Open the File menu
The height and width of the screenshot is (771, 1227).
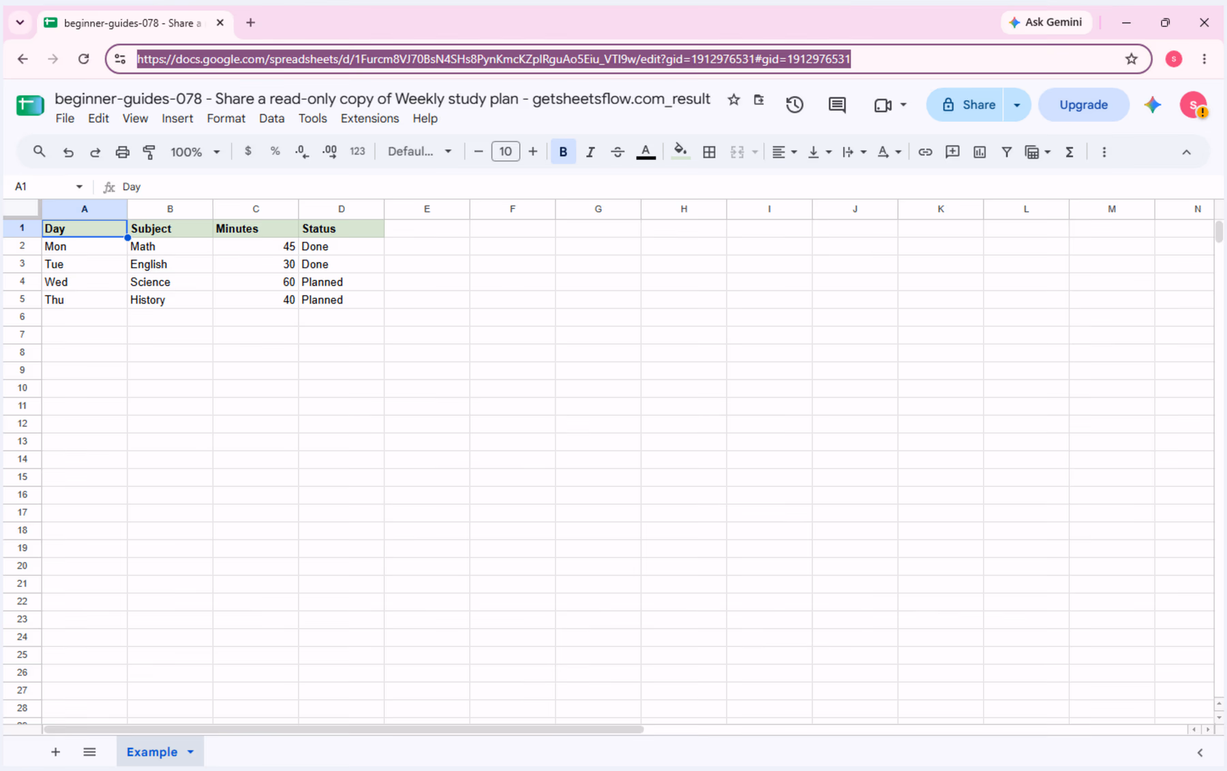pyautogui.click(x=65, y=119)
